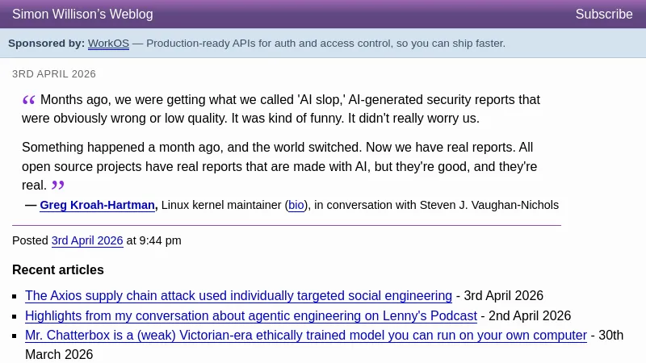Click the 'Recent articles' heading
The height and width of the screenshot is (363, 646).
[x=58, y=270]
